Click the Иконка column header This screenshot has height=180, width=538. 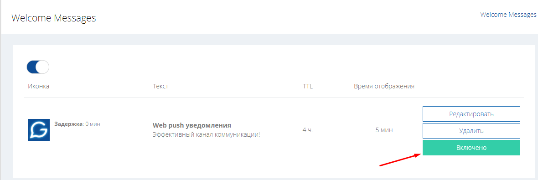click(39, 86)
